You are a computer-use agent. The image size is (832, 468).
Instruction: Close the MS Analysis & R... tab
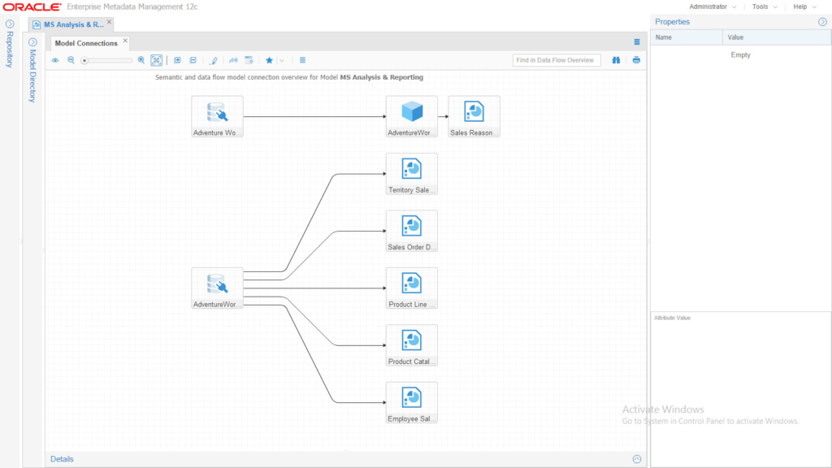(x=110, y=22)
